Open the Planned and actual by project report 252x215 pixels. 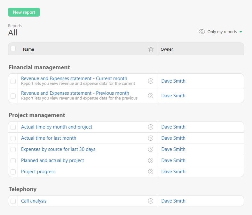[x=52, y=160]
